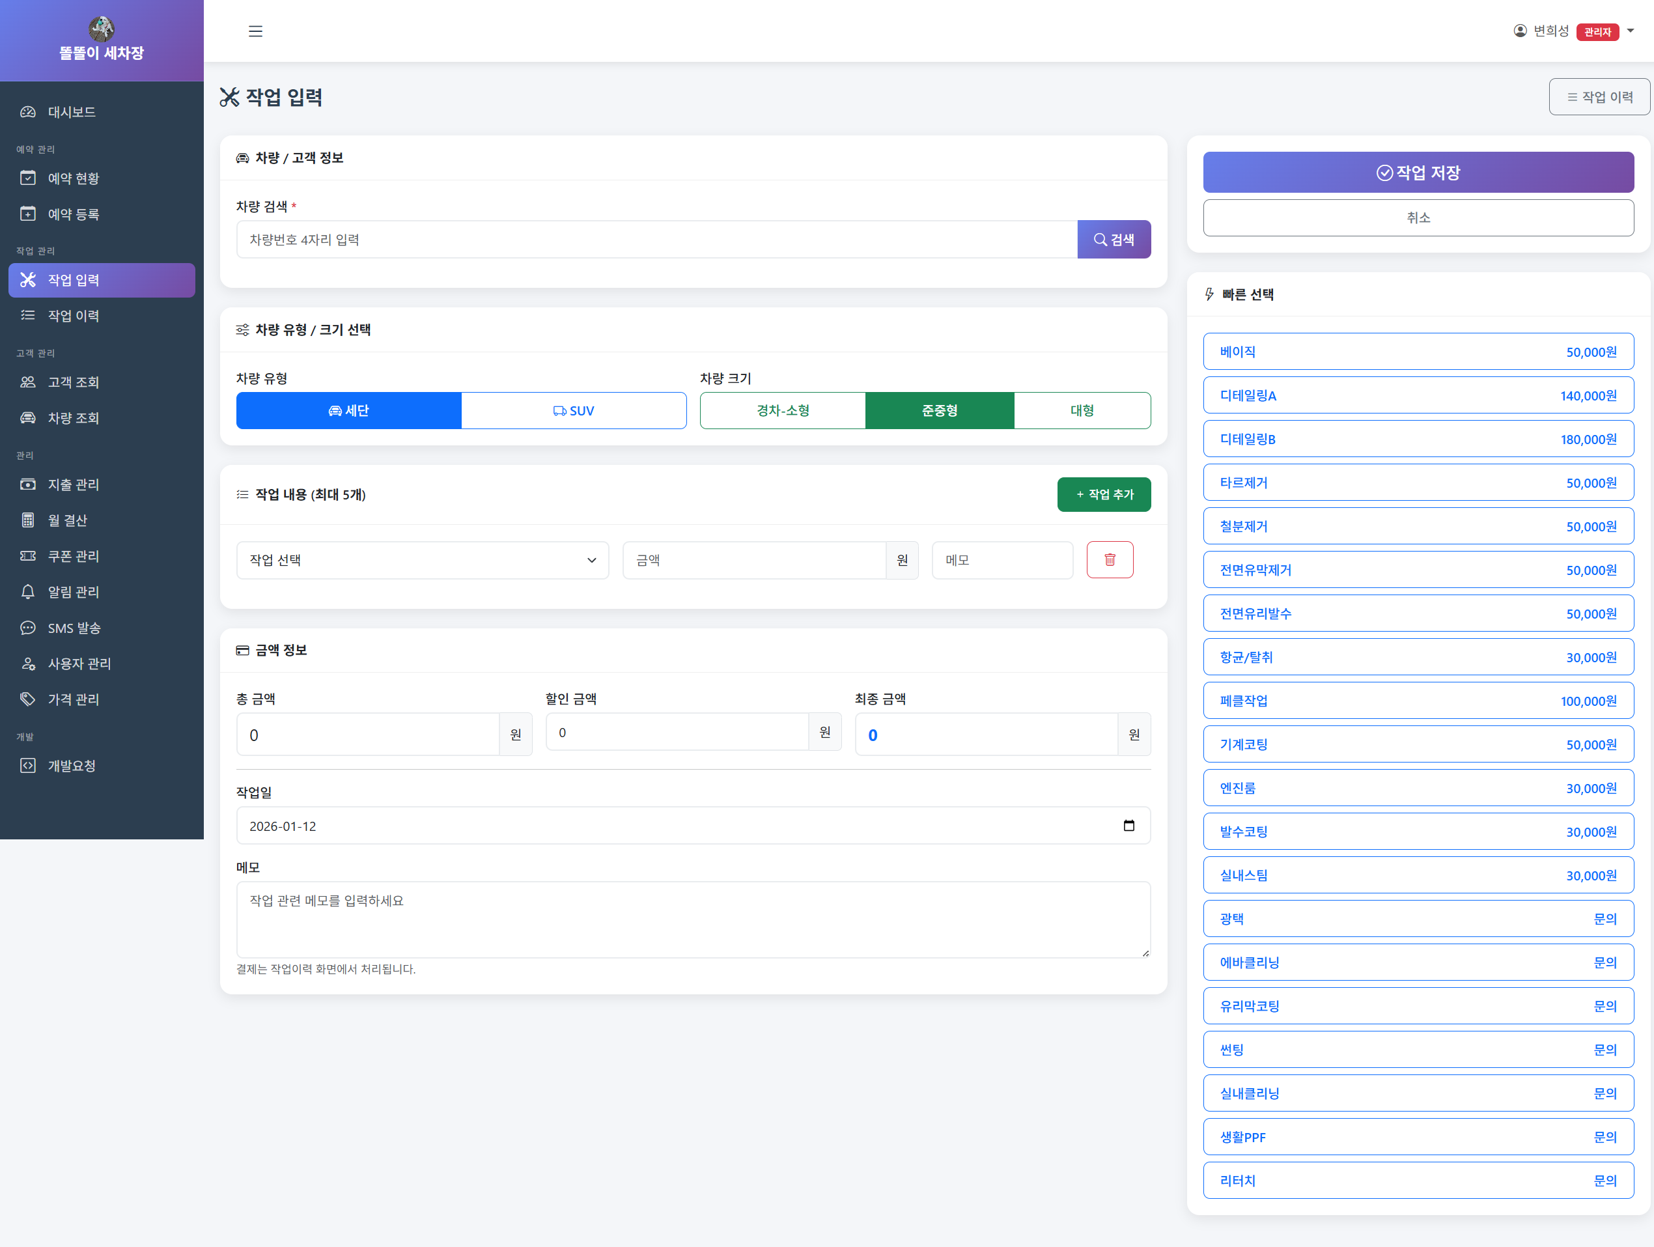Open the calendar picker icon in 작업일
This screenshot has width=1654, height=1247.
pyautogui.click(x=1128, y=825)
